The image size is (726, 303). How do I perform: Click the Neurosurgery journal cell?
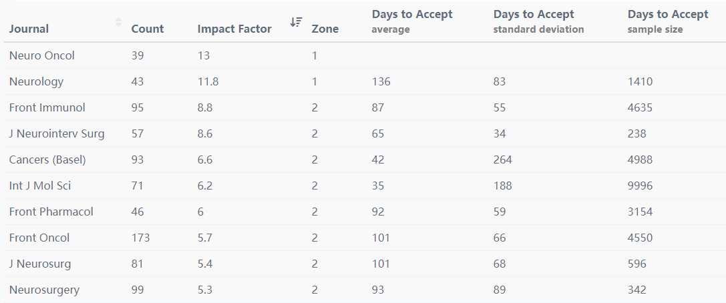click(44, 290)
